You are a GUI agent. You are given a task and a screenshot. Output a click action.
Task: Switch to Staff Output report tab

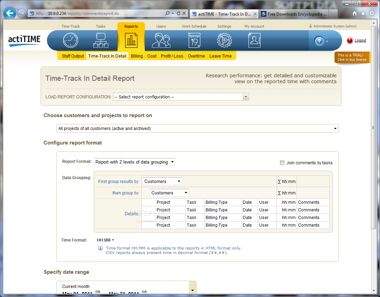[x=73, y=56]
